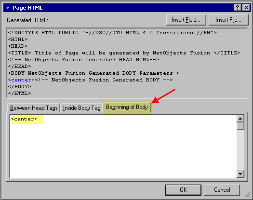Click scrollbar down arrow in code editor
The image size is (253, 200).
coord(240,174)
